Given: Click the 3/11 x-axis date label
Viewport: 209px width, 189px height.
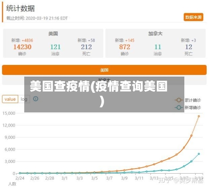Looking at the screenshot, I should coord(139,178).
